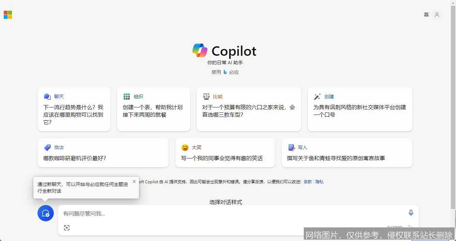
Task: Select the Bing icon beside 必应
Action: pos(225,72)
